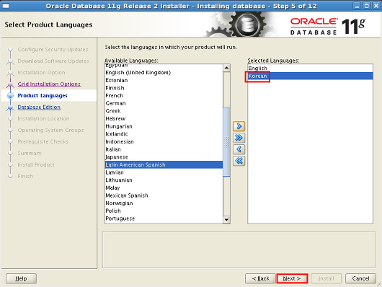The width and height of the screenshot is (382, 287).
Task: Select Portuguese in the available list
Action: coord(164,218)
